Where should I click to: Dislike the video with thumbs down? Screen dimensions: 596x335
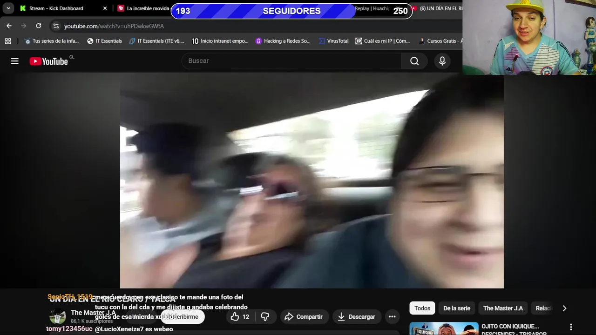click(x=265, y=317)
